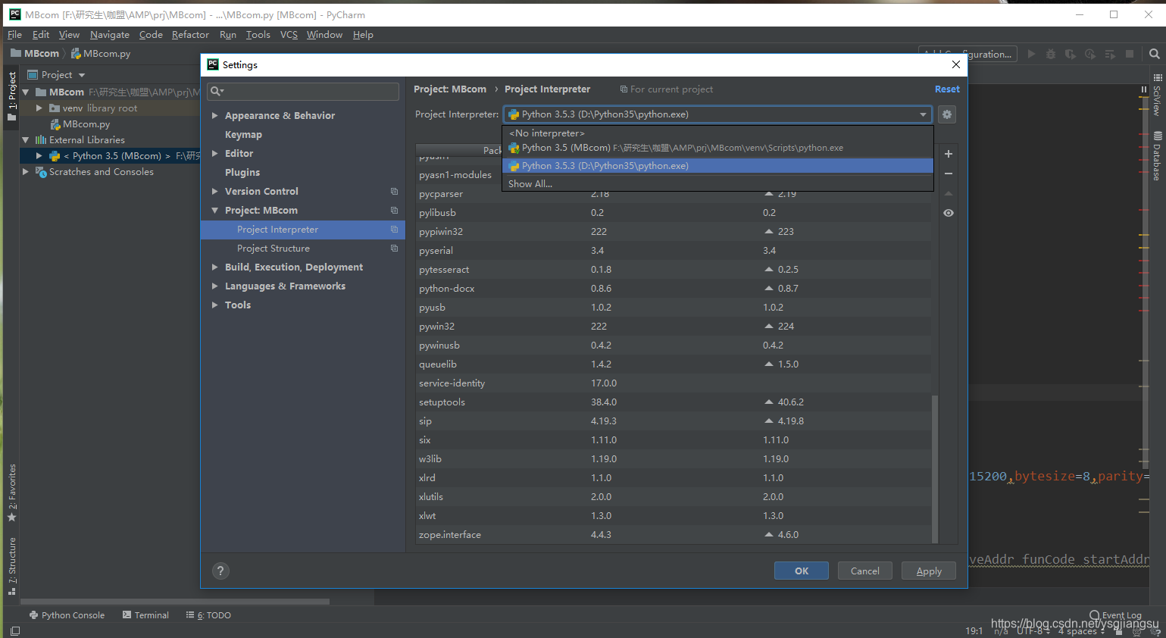Expand Appearance & Behavior settings
Viewport: 1166px width, 638px height.
point(215,116)
